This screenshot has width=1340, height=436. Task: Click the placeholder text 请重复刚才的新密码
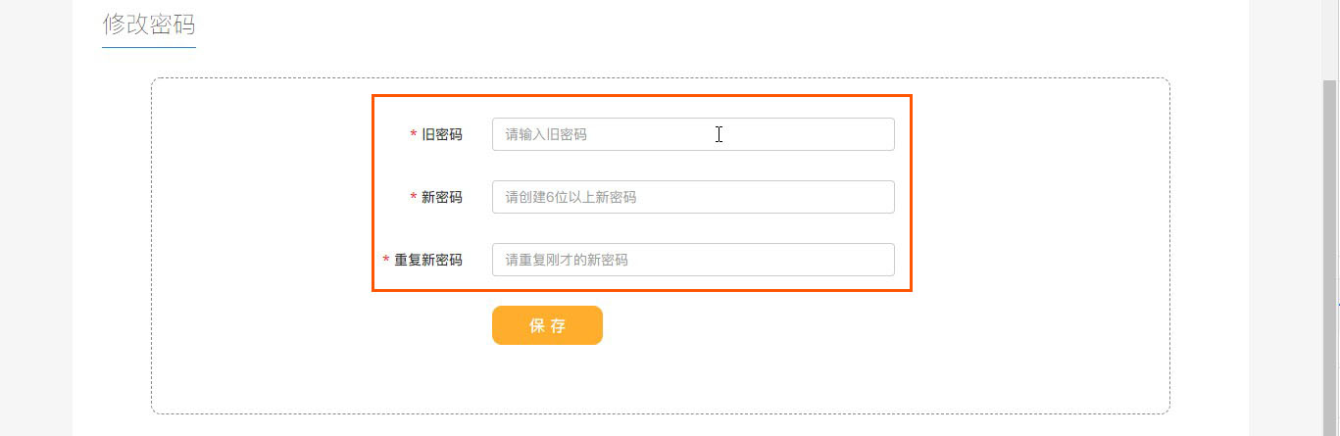pyautogui.click(x=567, y=261)
